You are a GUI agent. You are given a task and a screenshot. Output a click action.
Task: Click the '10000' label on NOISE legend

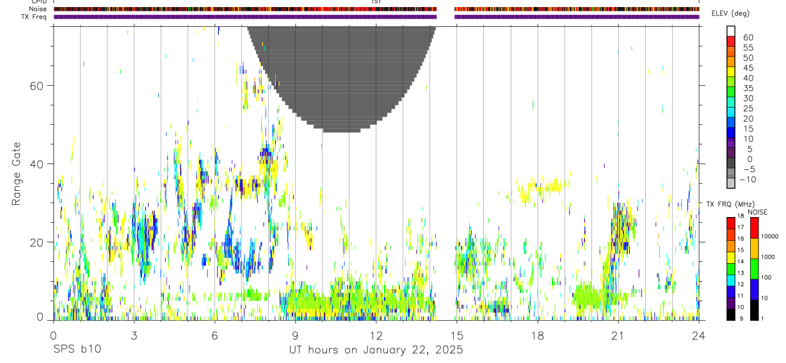click(x=770, y=237)
